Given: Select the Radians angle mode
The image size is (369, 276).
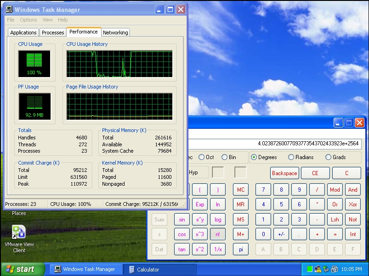Looking at the screenshot, I should point(301,157).
